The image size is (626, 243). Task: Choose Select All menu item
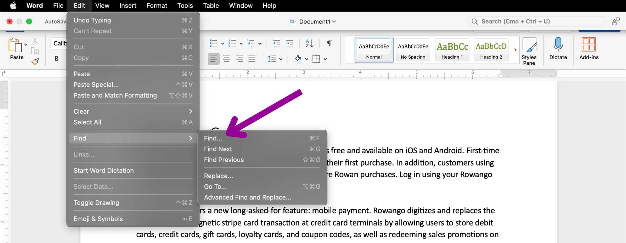[133, 122]
